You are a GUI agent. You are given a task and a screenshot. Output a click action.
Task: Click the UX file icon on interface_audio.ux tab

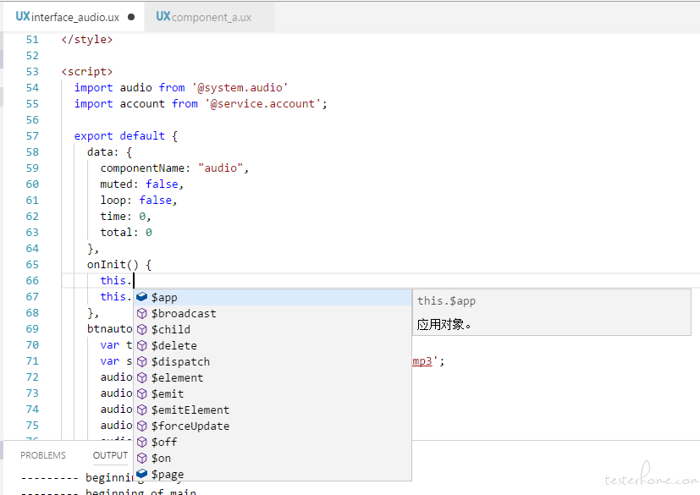(x=23, y=17)
